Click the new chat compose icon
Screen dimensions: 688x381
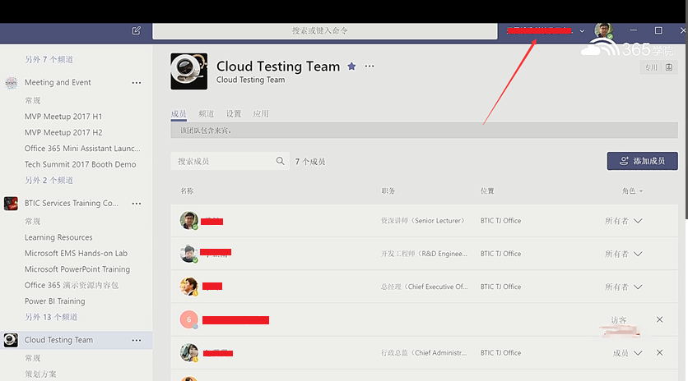pos(137,30)
